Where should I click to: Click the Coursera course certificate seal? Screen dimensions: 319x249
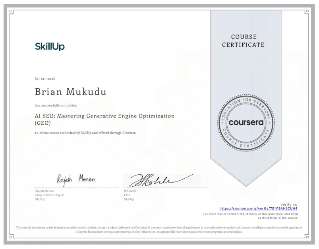coord(246,123)
